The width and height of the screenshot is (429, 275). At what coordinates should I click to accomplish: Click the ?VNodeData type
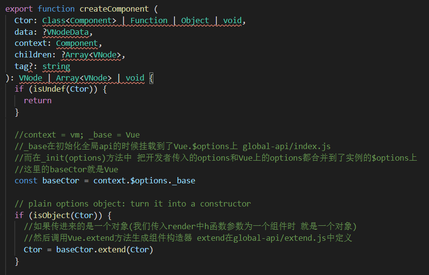tap(66, 32)
